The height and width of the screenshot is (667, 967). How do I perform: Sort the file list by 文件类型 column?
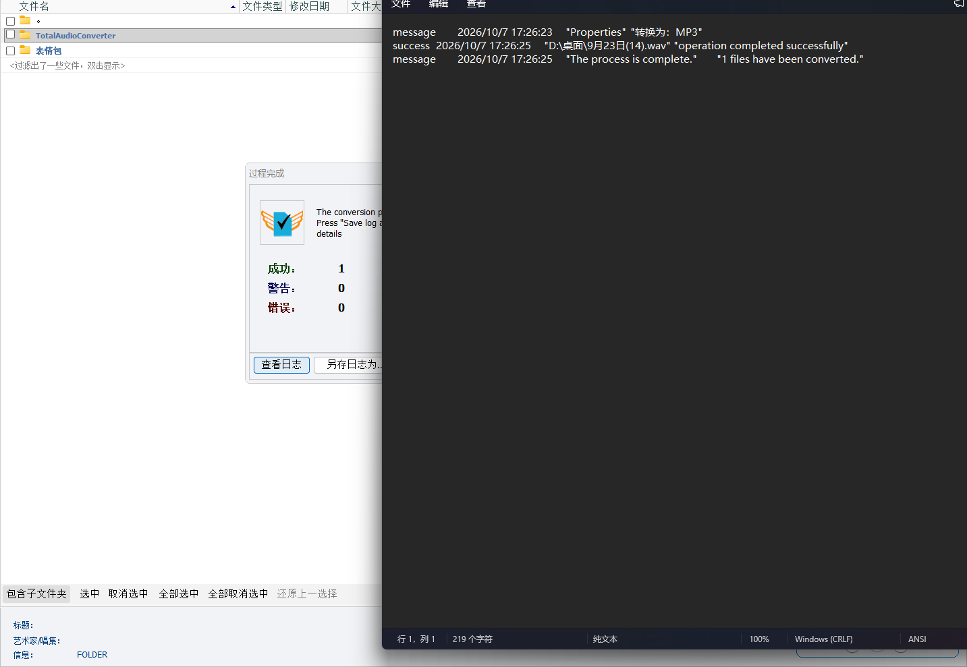263,6
